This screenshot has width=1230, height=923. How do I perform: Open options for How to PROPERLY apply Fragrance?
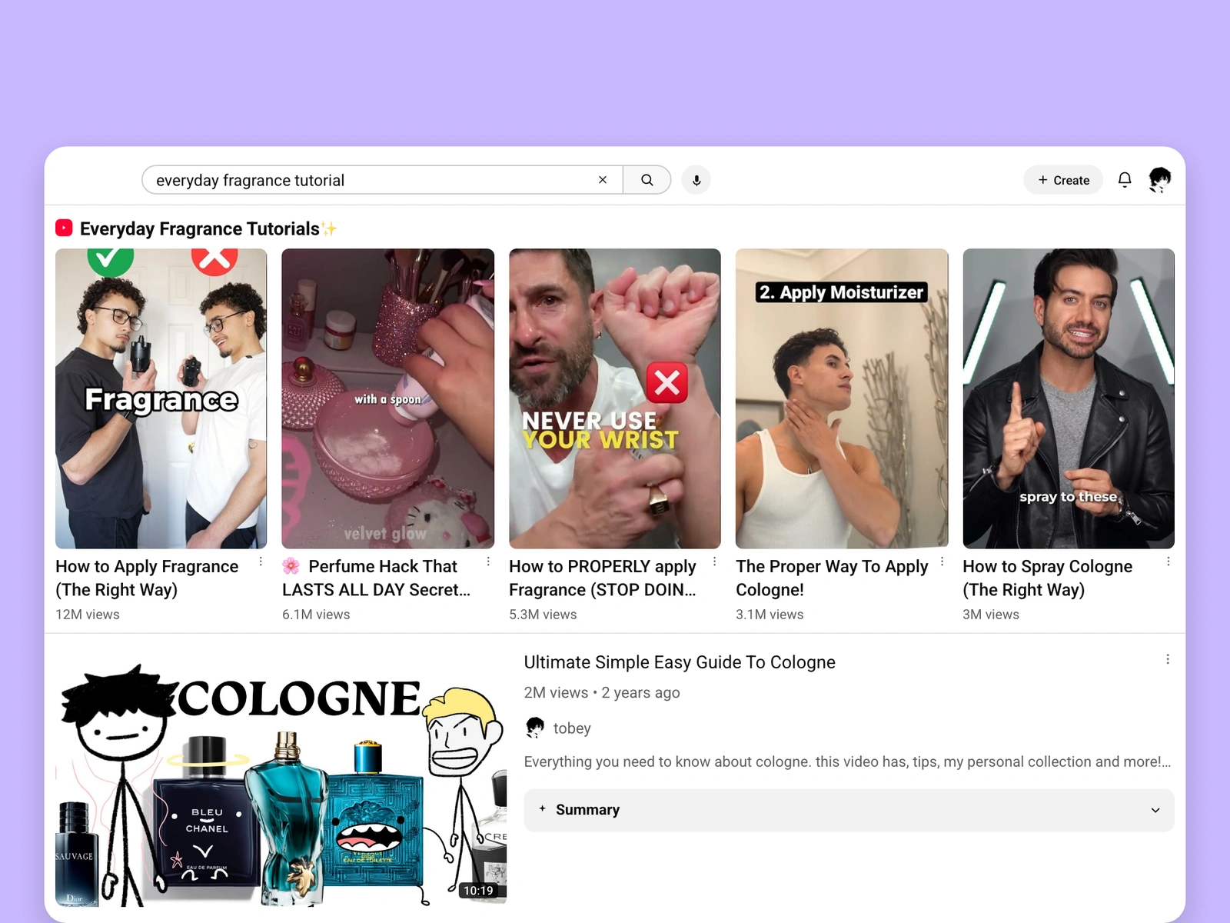click(715, 562)
